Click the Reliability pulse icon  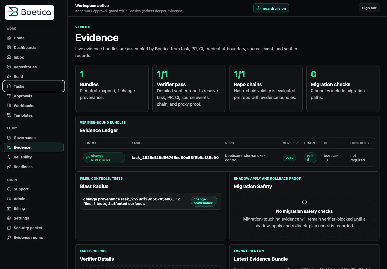click(9, 157)
